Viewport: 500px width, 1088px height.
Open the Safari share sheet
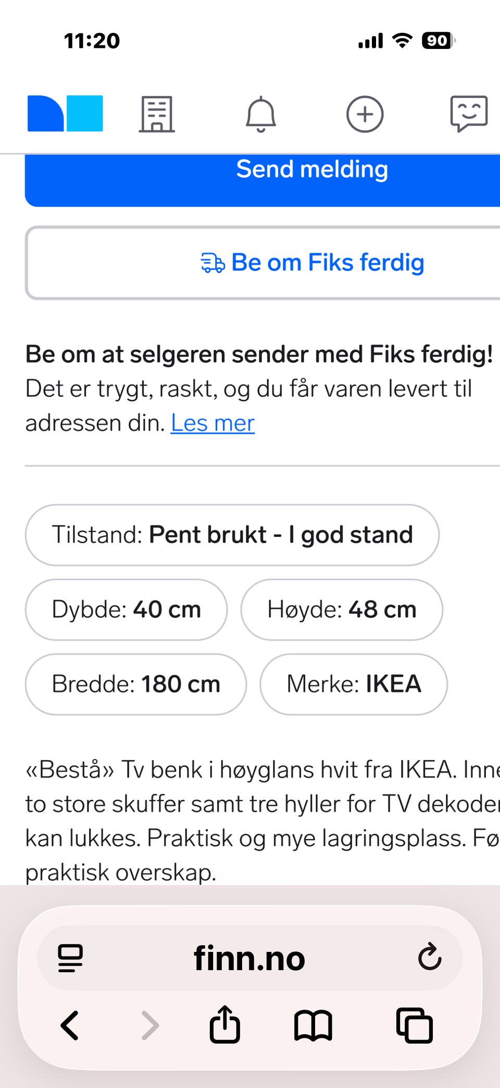pyautogui.click(x=225, y=1024)
